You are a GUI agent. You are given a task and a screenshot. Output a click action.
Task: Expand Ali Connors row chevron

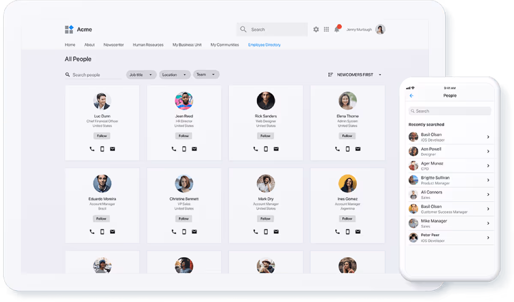(488, 195)
